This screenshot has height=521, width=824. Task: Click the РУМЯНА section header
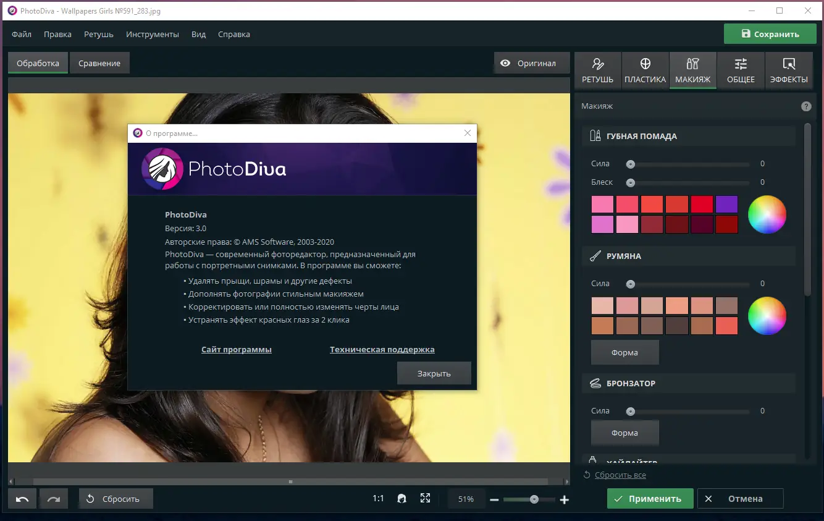tap(689, 256)
